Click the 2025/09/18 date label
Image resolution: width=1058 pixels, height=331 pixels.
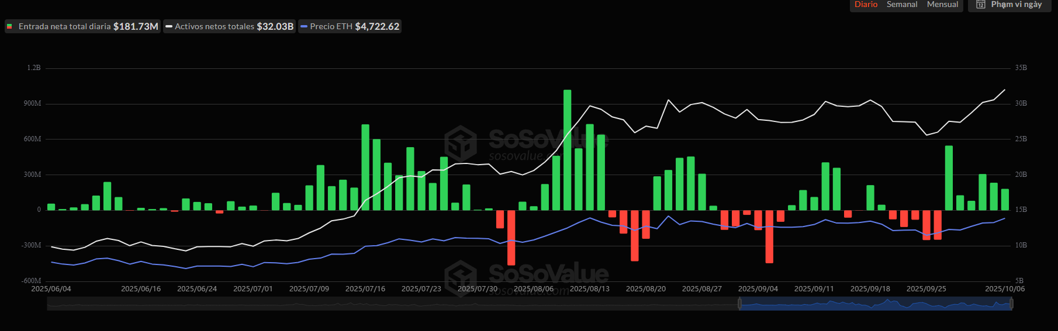pos(870,289)
